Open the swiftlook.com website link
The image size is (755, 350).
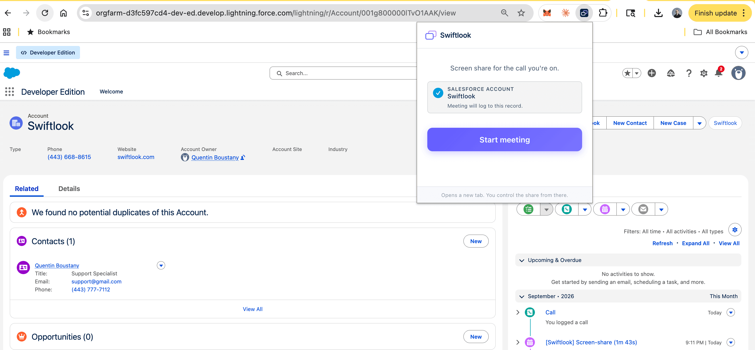(136, 157)
